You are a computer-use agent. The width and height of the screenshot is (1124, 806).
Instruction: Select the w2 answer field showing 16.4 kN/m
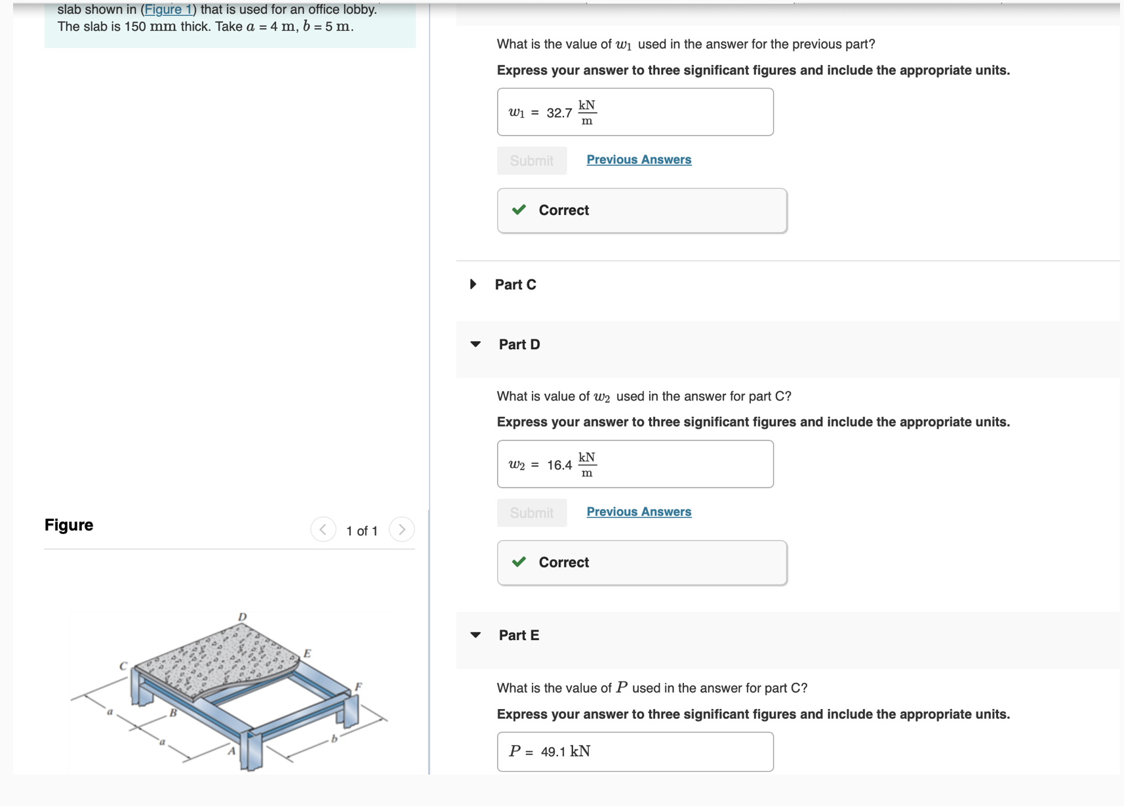(x=634, y=464)
